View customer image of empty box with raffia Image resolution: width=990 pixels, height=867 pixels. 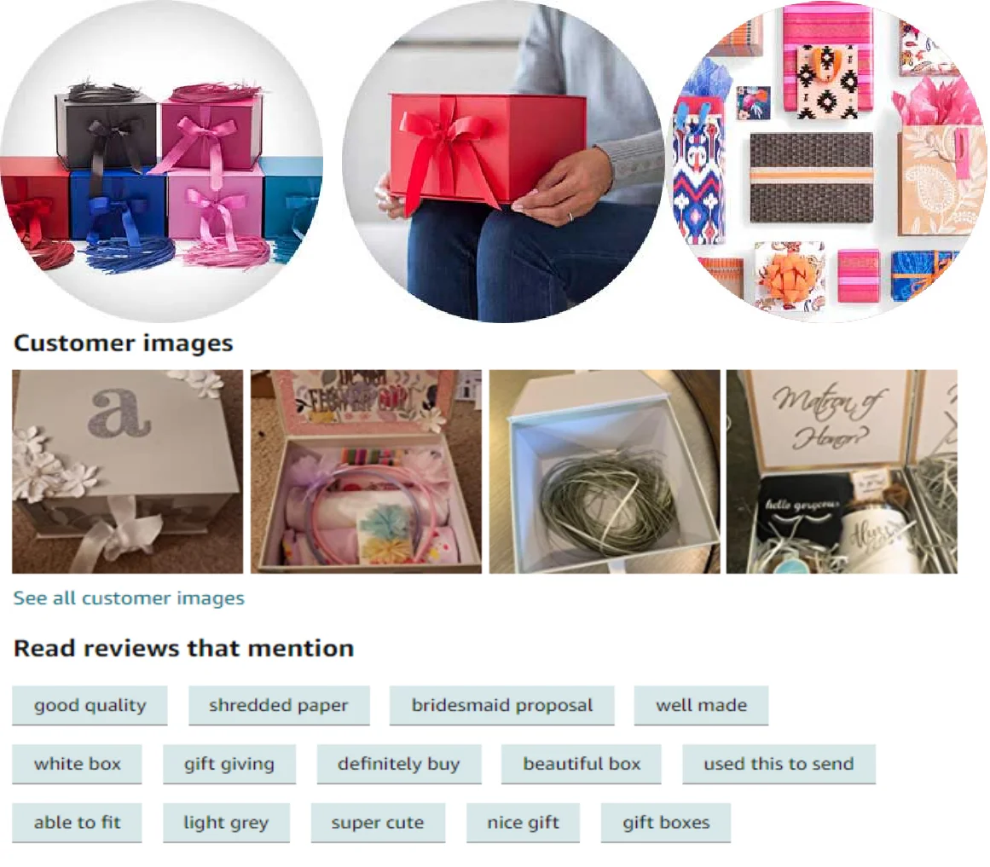coord(605,471)
